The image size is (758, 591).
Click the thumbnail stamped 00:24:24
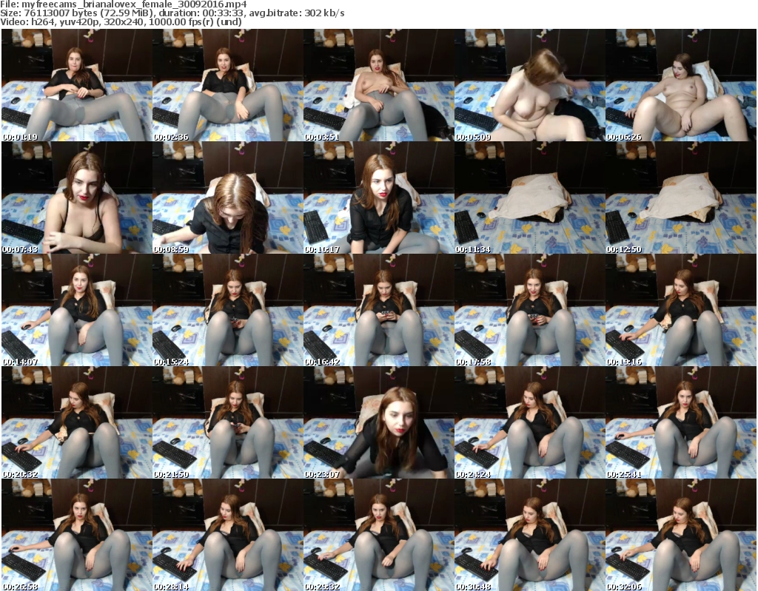529,422
